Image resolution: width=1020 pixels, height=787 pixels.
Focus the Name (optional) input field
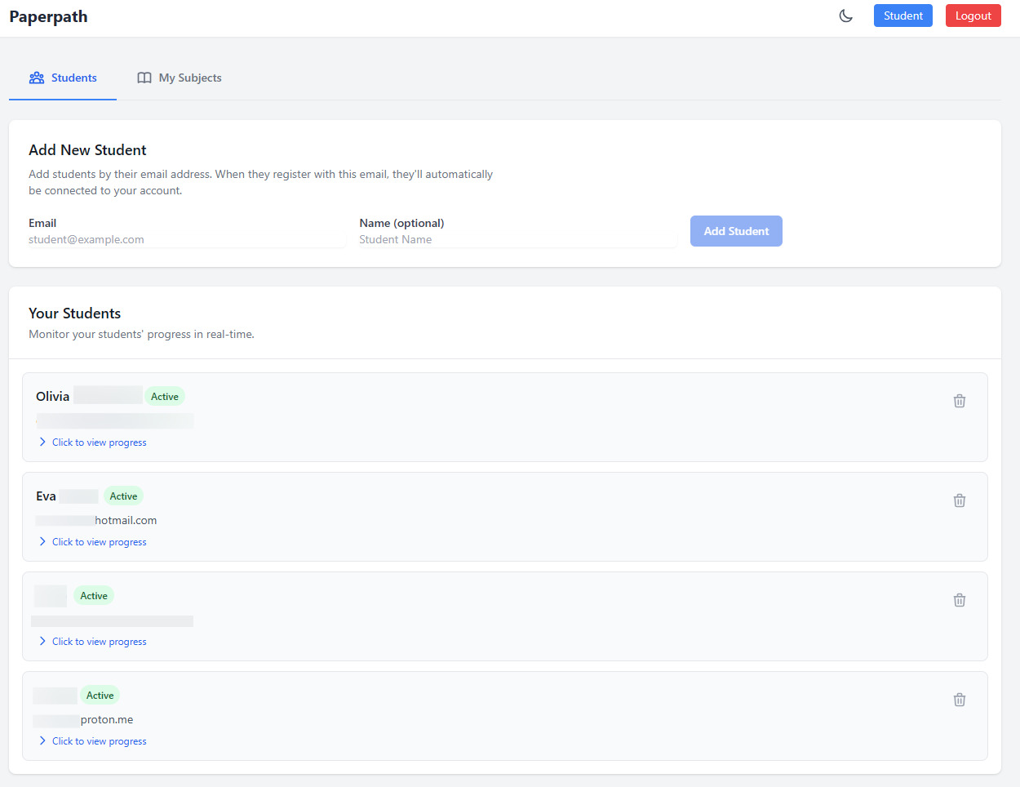[516, 238]
